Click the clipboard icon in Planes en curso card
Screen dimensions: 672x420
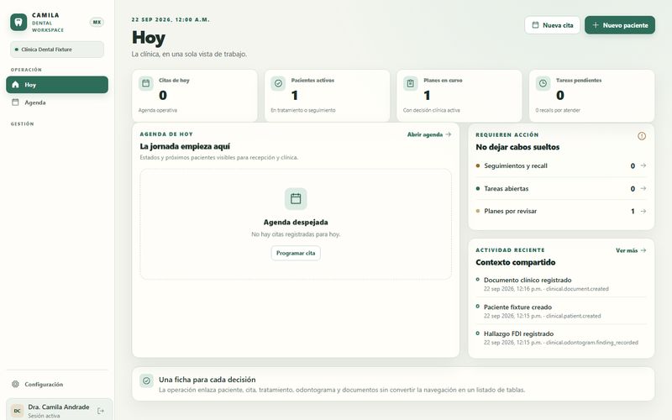[411, 83]
